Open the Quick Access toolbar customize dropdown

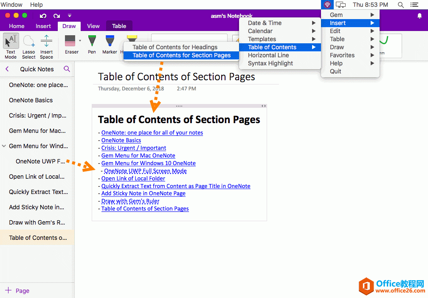pos(70,16)
